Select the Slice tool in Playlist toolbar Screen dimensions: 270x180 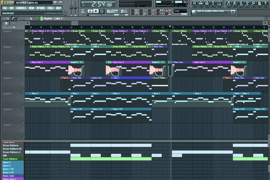pyautogui.click(x=30, y=18)
